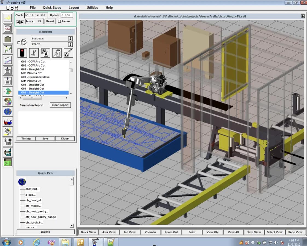The image size is (307, 246).
Task: Select the scissors cut icon
Action: [34, 53]
